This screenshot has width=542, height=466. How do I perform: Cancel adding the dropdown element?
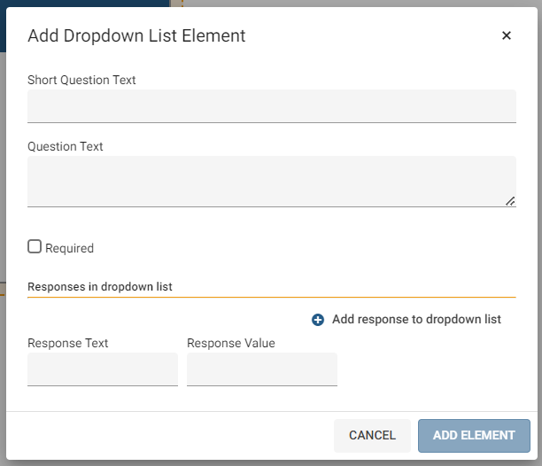point(372,436)
